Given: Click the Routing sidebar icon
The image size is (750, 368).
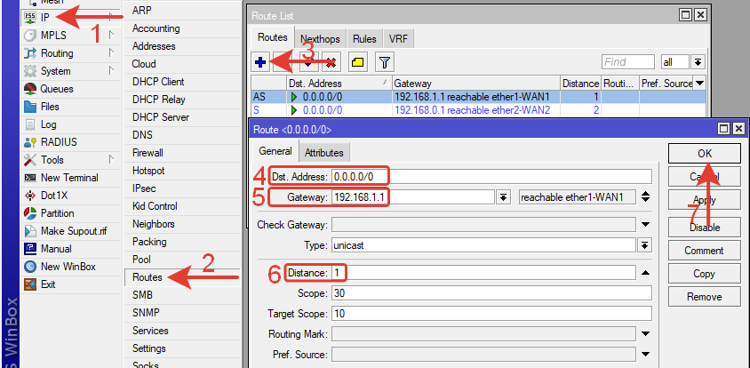Looking at the screenshot, I should tap(29, 53).
